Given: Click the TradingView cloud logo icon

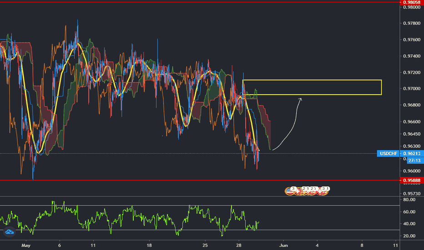Looking at the screenshot, I should coord(9,232).
